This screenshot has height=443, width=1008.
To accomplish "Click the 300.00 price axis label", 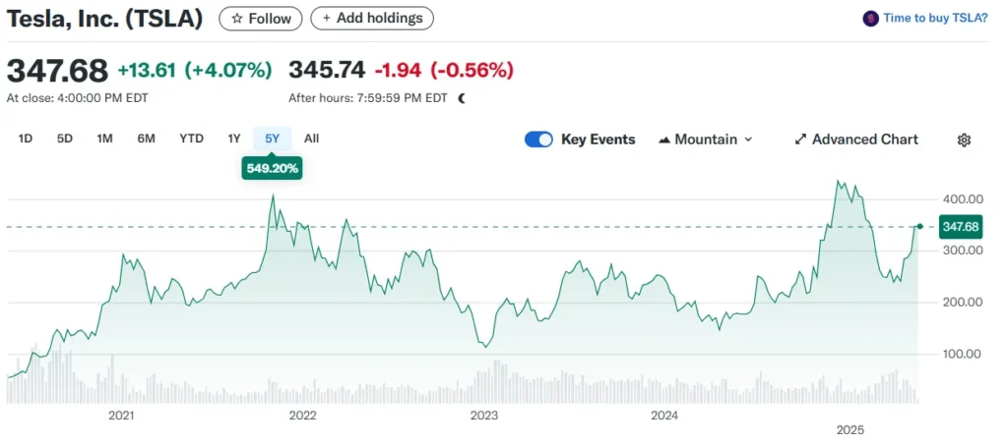I will click(961, 250).
